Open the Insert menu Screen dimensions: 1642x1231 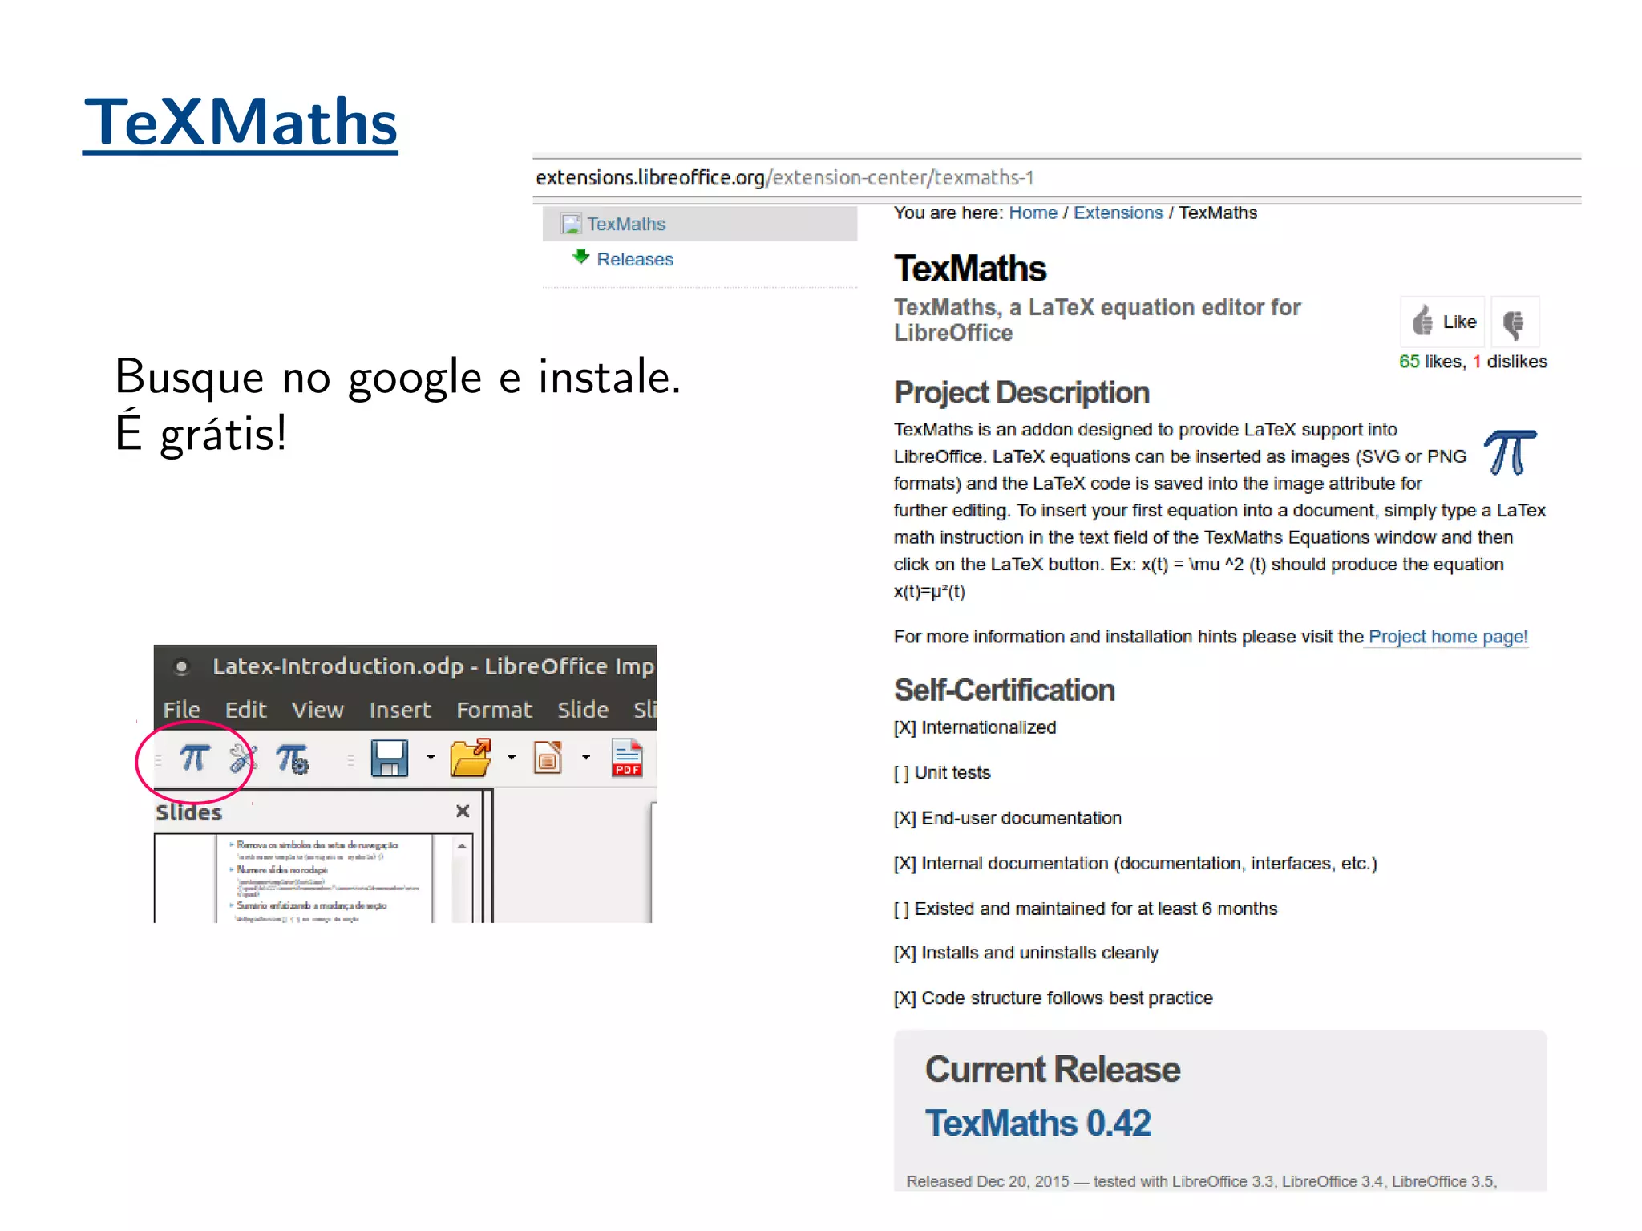click(x=400, y=710)
